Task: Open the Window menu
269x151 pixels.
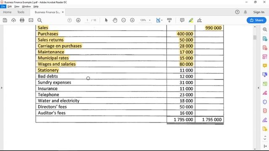Action: 26,7
